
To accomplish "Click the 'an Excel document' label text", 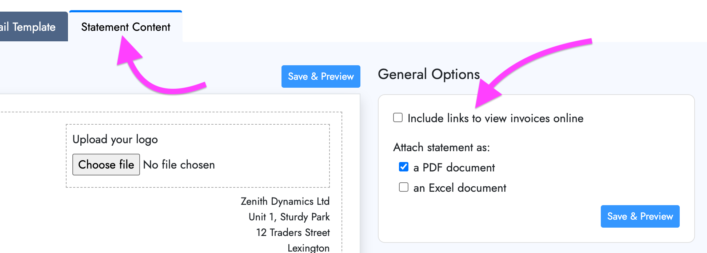I will click(x=460, y=188).
